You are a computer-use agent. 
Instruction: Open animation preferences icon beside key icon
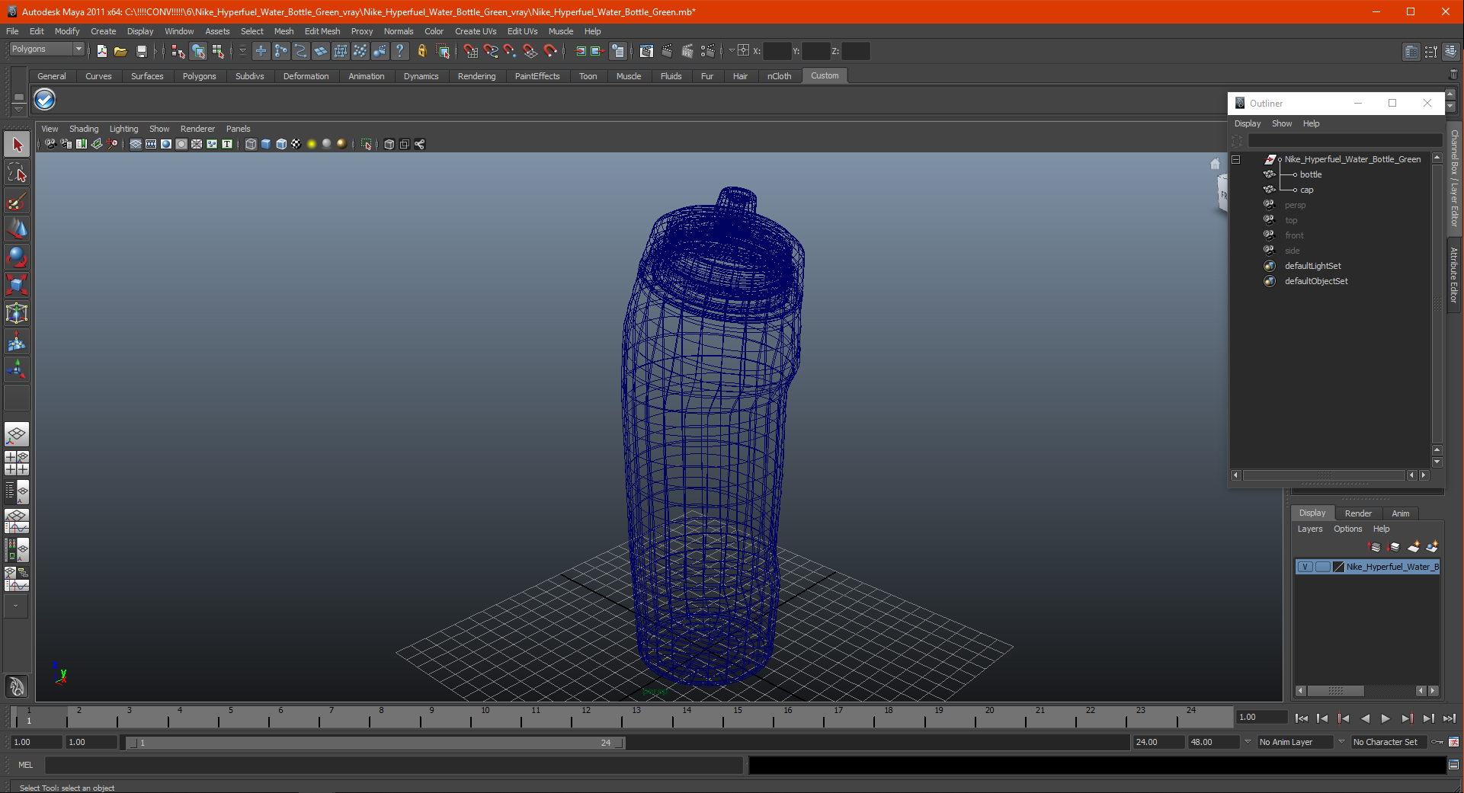pyautogui.click(x=1454, y=742)
